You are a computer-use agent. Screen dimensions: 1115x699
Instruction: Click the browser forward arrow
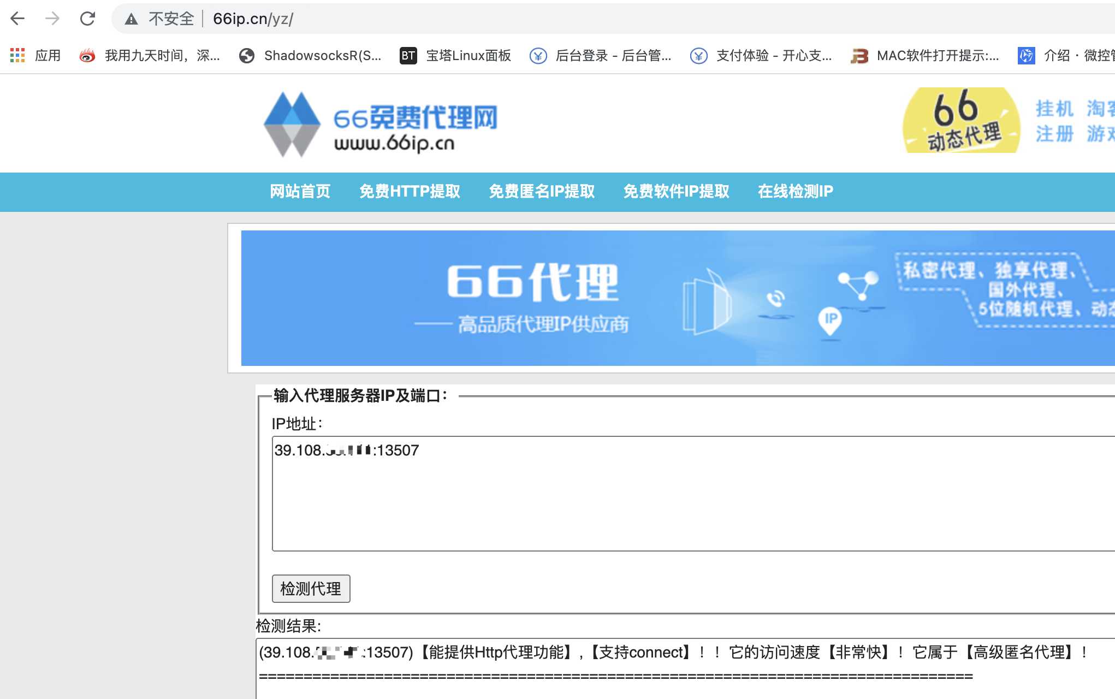click(x=52, y=19)
